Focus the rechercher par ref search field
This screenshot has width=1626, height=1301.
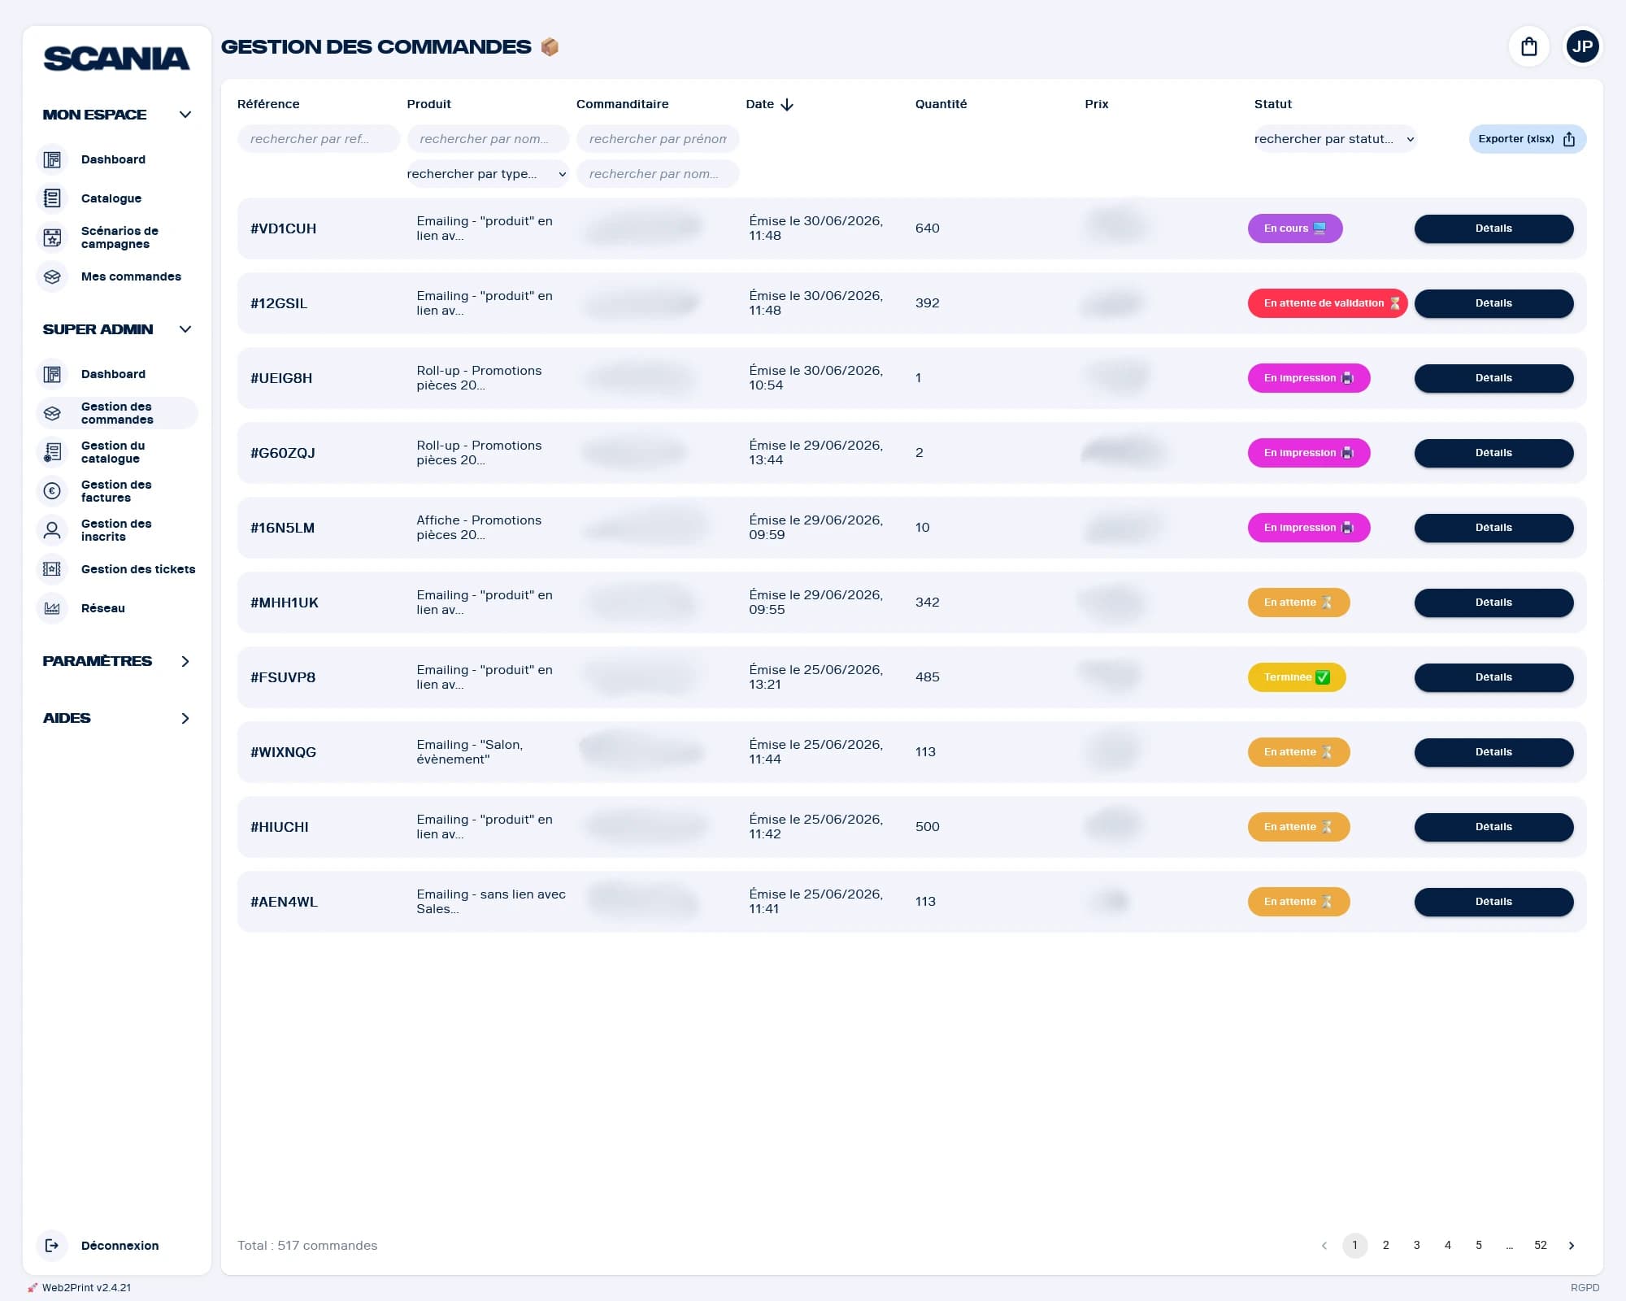319,139
